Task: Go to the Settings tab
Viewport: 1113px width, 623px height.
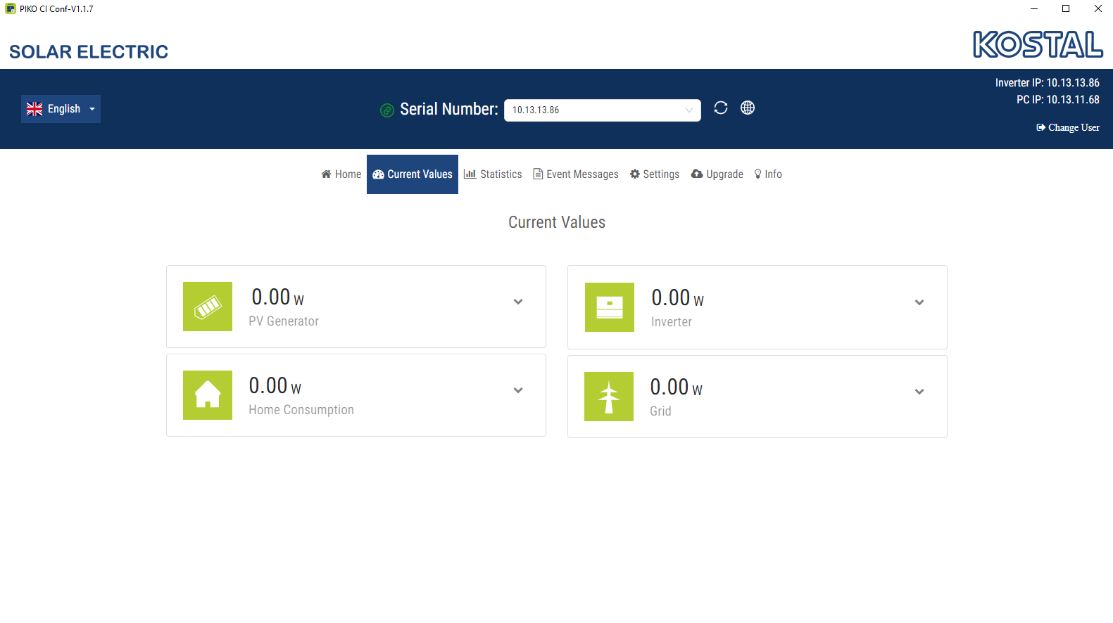Action: (655, 174)
